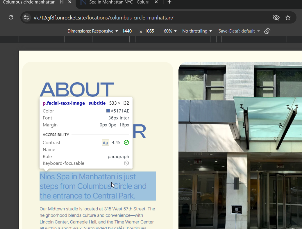Switch to the Spa in Manhattan NYC tab

click(119, 2)
